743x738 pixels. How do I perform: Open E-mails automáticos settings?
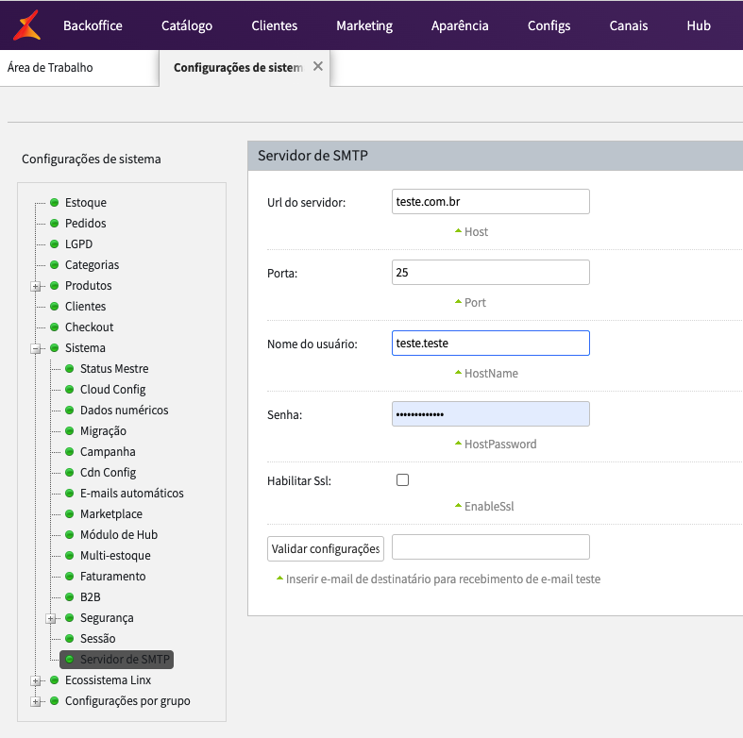[132, 494]
